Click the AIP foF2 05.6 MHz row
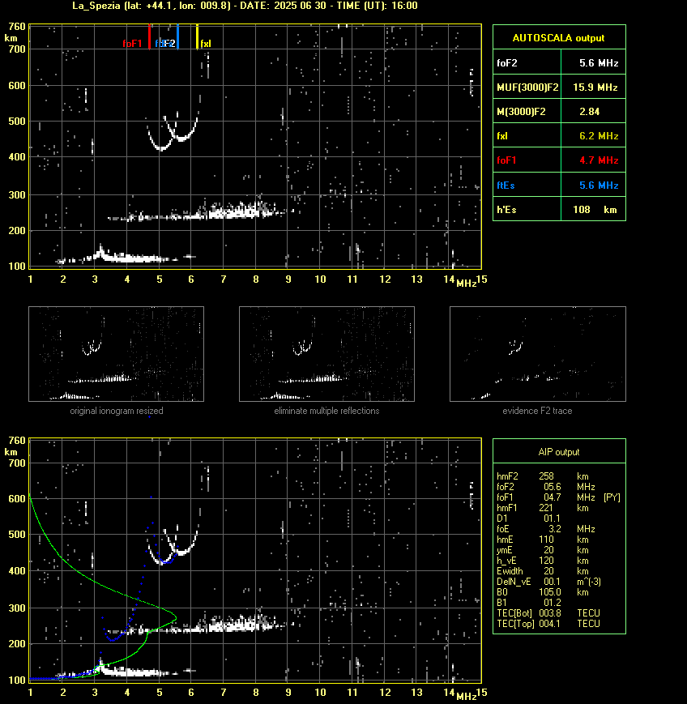This screenshot has height=704, width=687. point(545,487)
